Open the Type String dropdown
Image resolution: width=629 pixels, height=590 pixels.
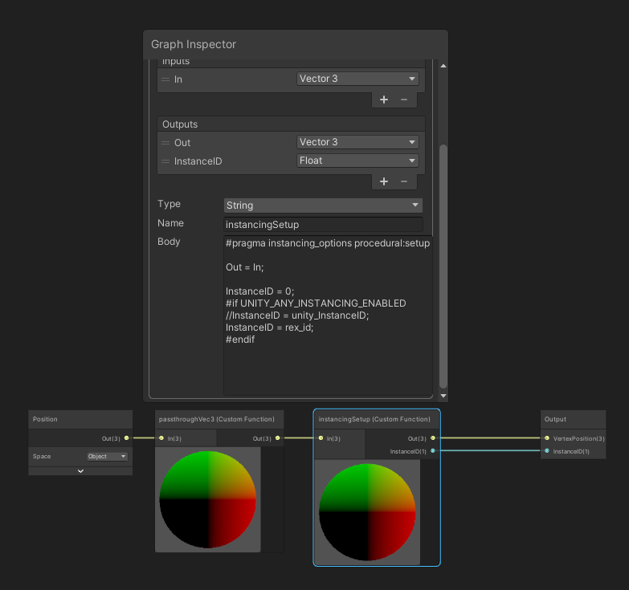click(x=323, y=205)
